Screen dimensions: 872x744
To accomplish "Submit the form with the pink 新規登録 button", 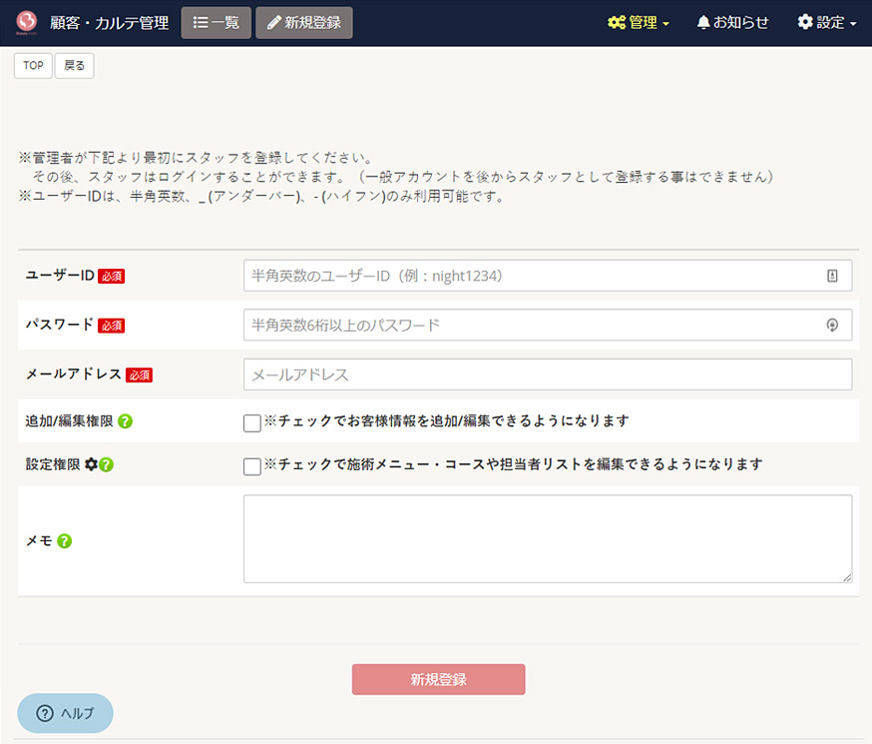I will click(438, 679).
